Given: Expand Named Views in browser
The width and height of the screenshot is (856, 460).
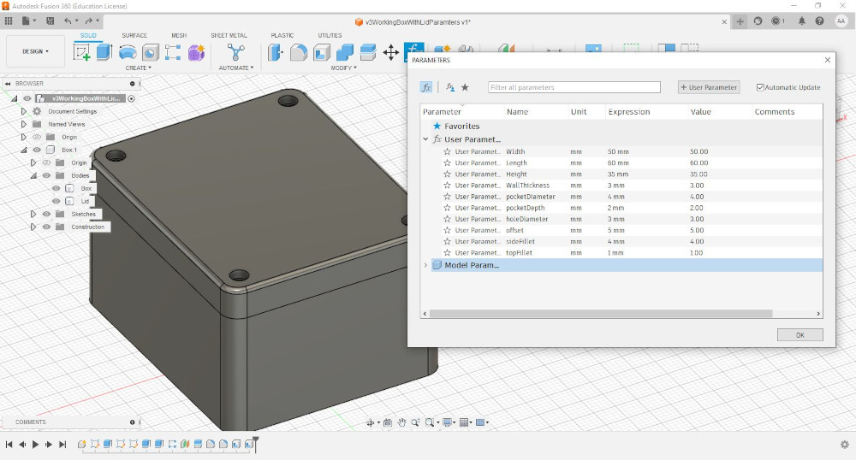Looking at the screenshot, I should tap(23, 124).
